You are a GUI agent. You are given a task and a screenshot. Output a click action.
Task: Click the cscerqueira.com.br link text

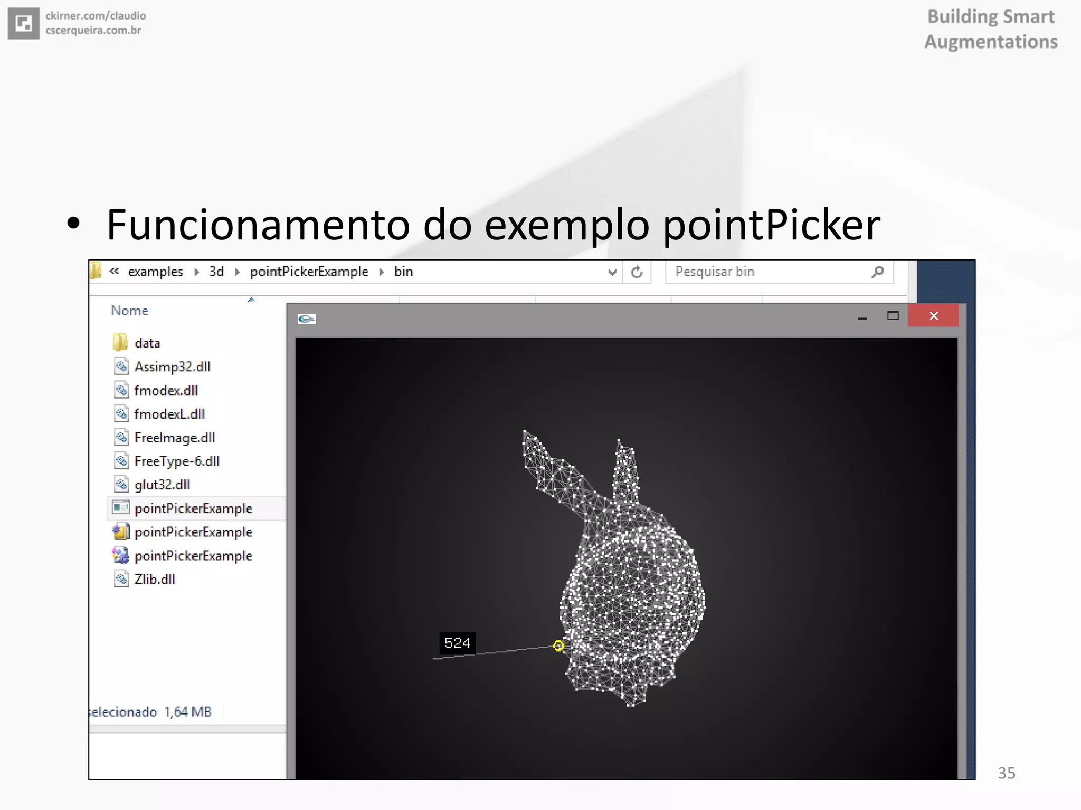(93, 30)
